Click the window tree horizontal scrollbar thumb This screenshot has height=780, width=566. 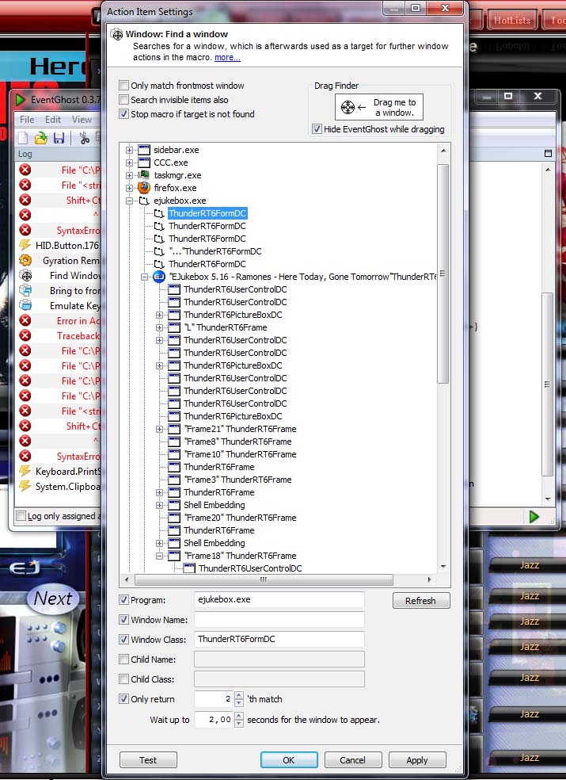(x=264, y=579)
